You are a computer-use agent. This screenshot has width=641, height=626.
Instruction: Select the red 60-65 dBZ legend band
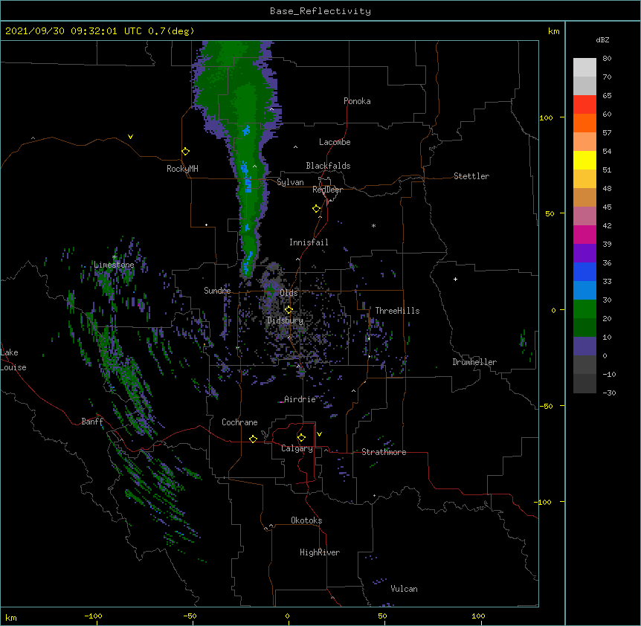click(584, 104)
